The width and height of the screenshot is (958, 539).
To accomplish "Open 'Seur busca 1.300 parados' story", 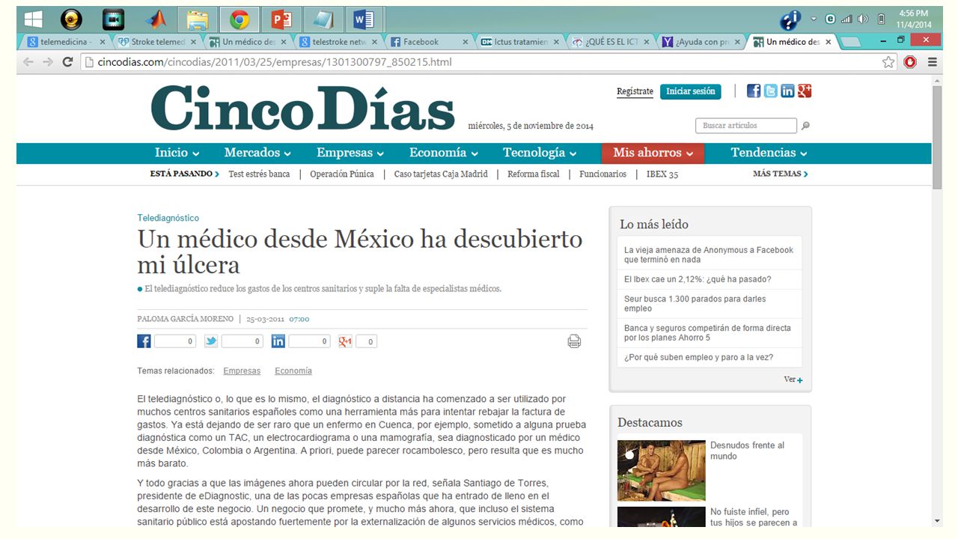I will 695,303.
